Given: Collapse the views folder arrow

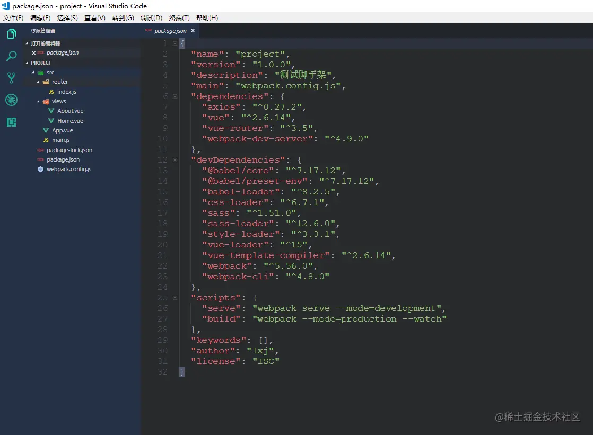Looking at the screenshot, I should [38, 101].
